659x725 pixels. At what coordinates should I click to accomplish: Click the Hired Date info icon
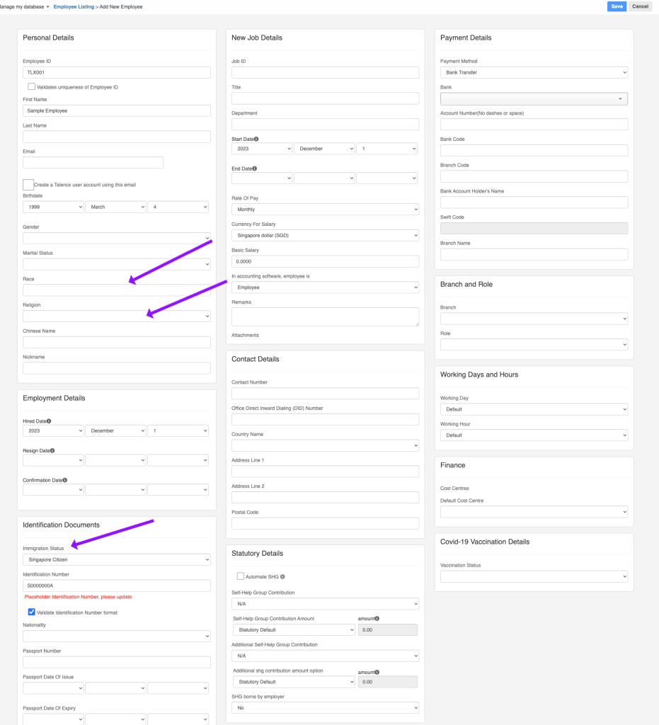pos(49,421)
